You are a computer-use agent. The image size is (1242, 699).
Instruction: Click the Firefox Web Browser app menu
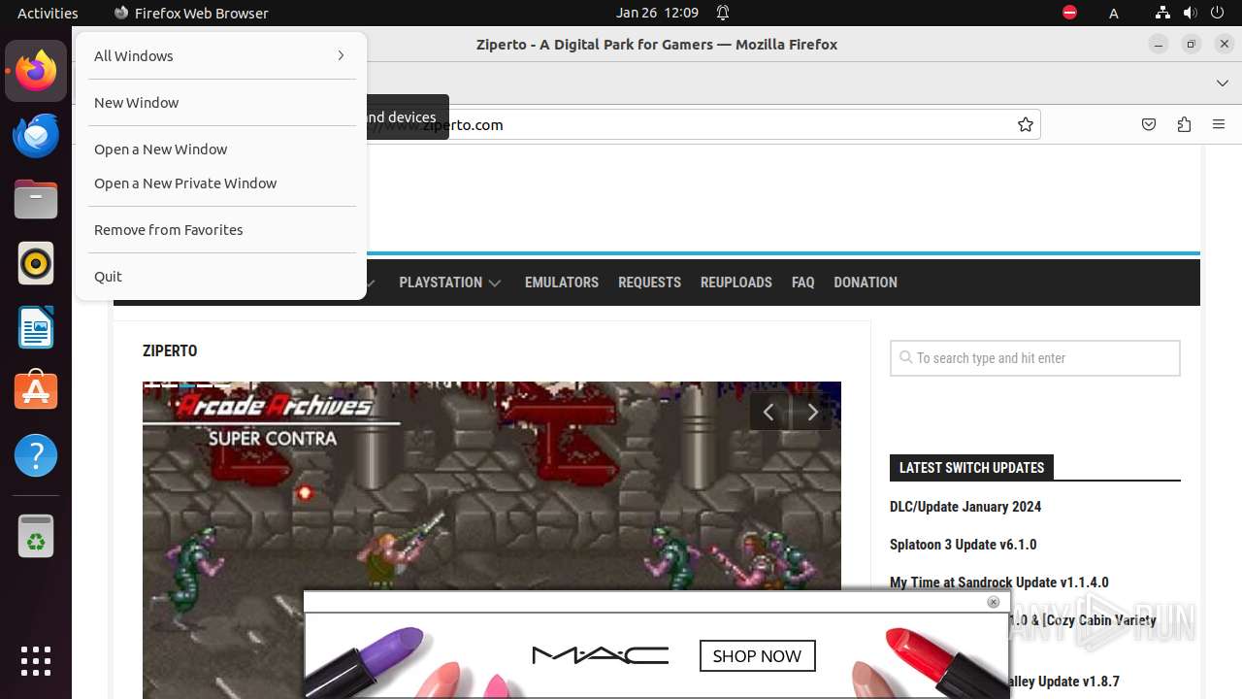coord(191,13)
